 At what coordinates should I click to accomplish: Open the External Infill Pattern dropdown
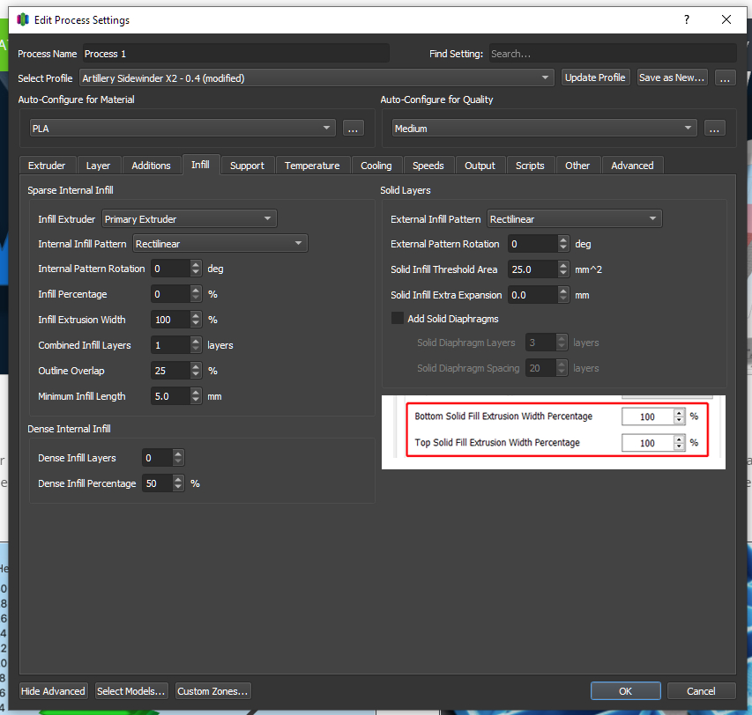click(x=575, y=219)
